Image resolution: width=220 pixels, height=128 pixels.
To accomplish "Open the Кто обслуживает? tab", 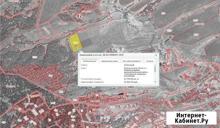I will [x=132, y=61].
